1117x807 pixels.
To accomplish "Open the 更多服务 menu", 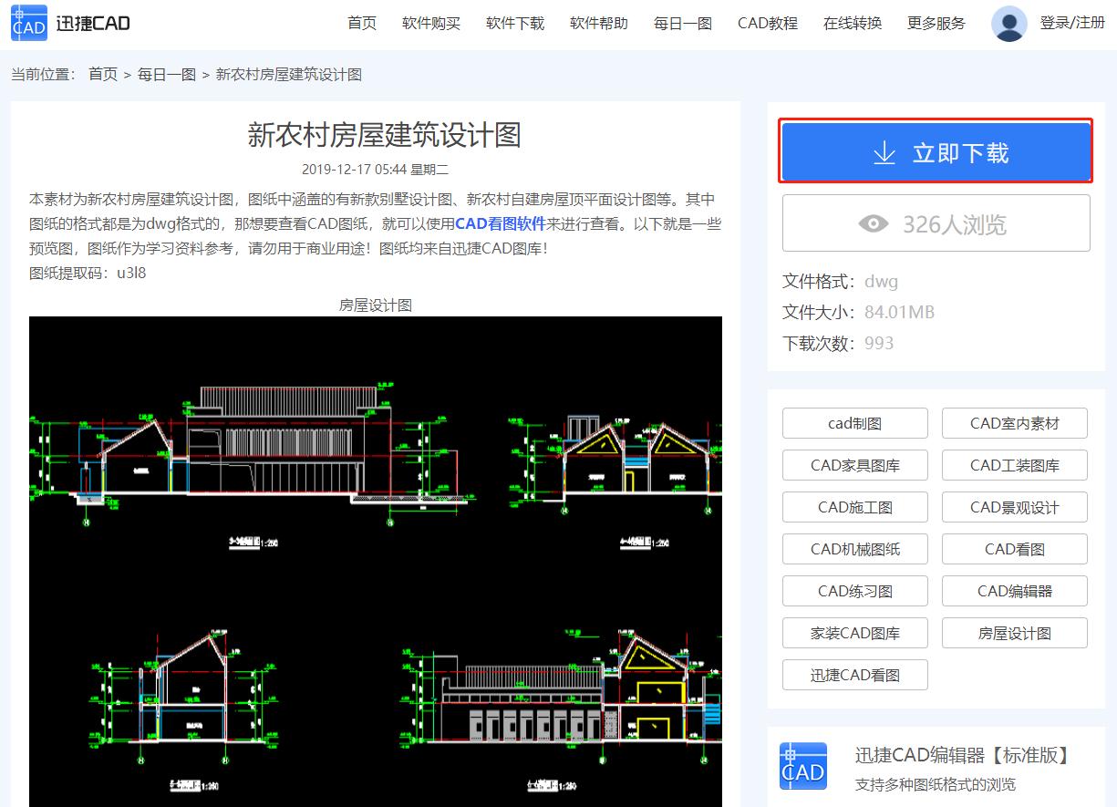I will [x=936, y=23].
